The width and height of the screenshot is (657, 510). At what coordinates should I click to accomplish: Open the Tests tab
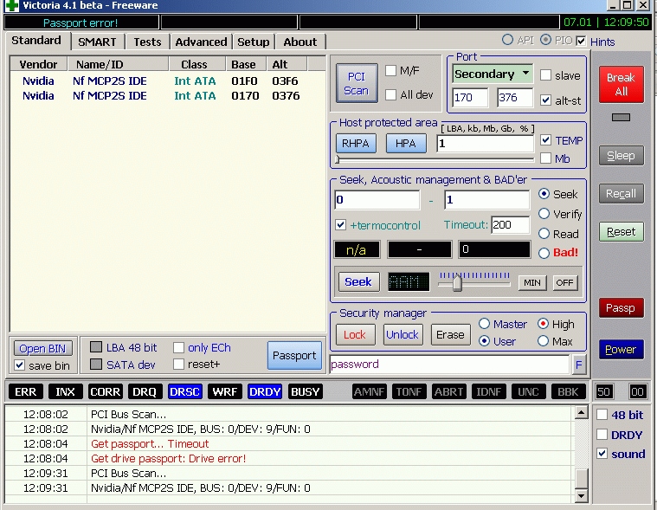pos(147,42)
